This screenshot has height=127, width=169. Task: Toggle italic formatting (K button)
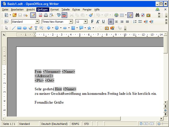(98, 22)
